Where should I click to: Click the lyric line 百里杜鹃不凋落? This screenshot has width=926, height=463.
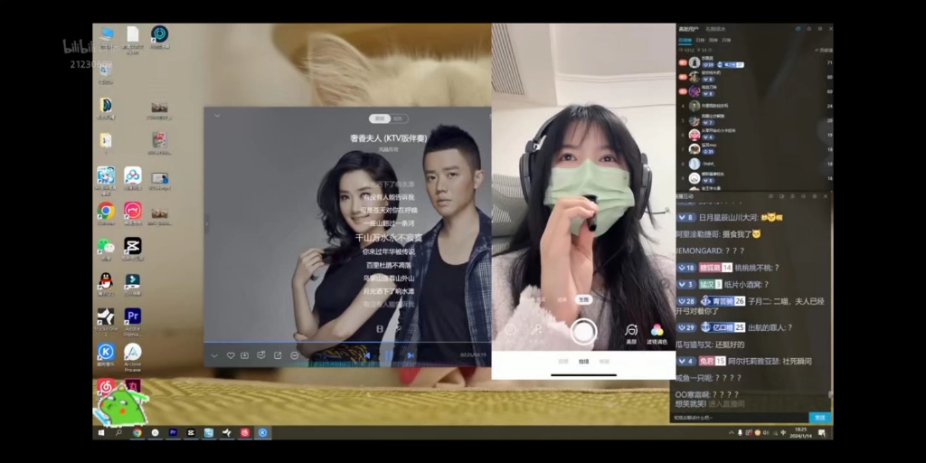pos(388,265)
